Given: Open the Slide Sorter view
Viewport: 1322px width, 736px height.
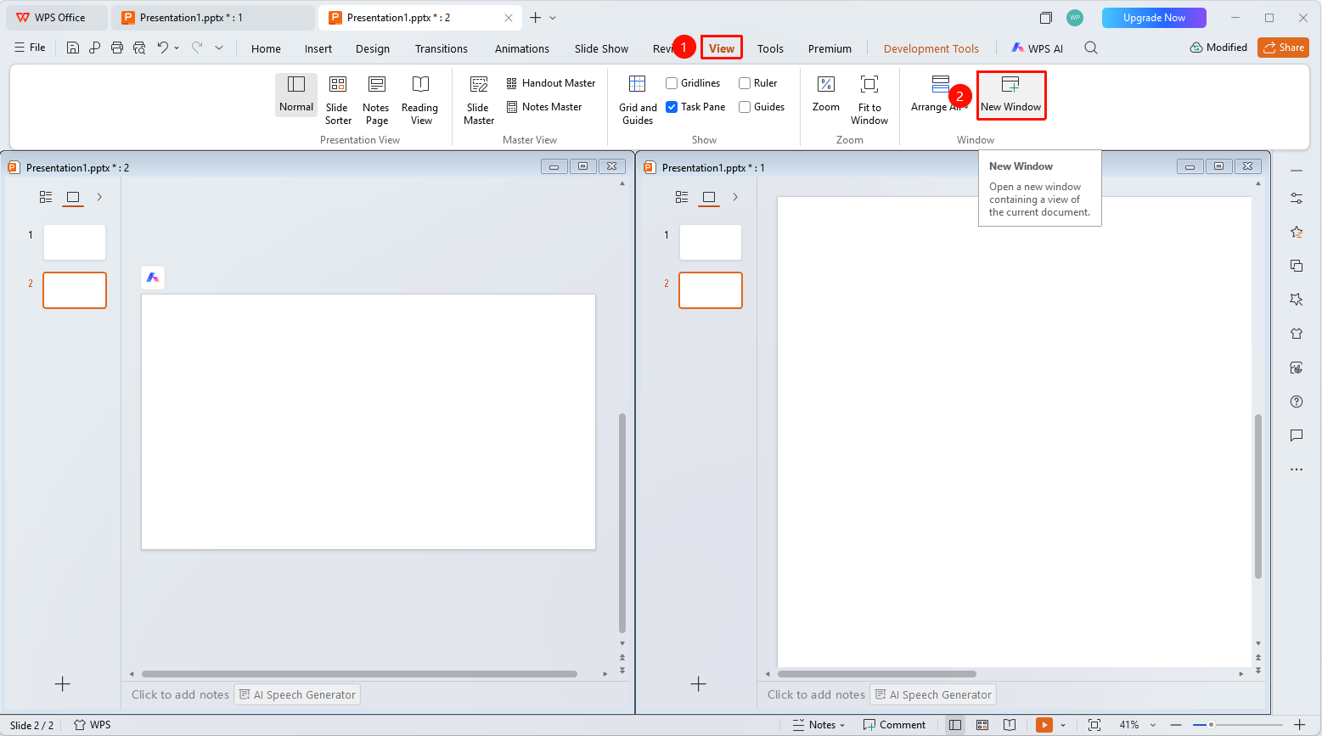Looking at the screenshot, I should click(338, 100).
